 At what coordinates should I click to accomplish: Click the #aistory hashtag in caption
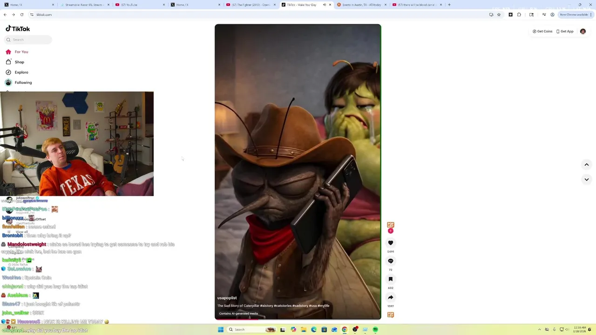coord(267,306)
